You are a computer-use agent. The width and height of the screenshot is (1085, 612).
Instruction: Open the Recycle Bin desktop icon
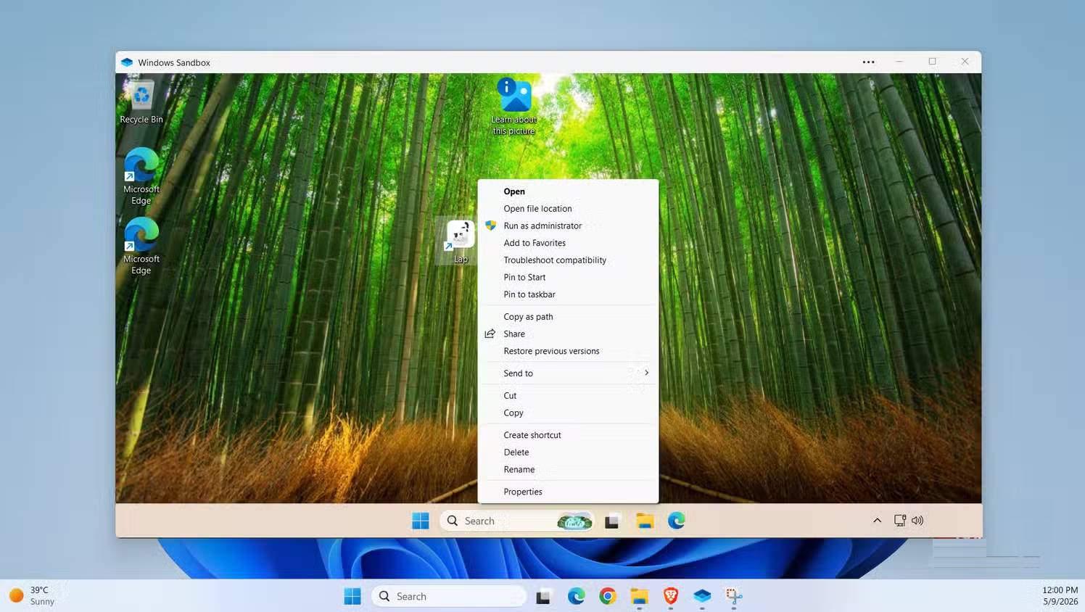click(141, 103)
